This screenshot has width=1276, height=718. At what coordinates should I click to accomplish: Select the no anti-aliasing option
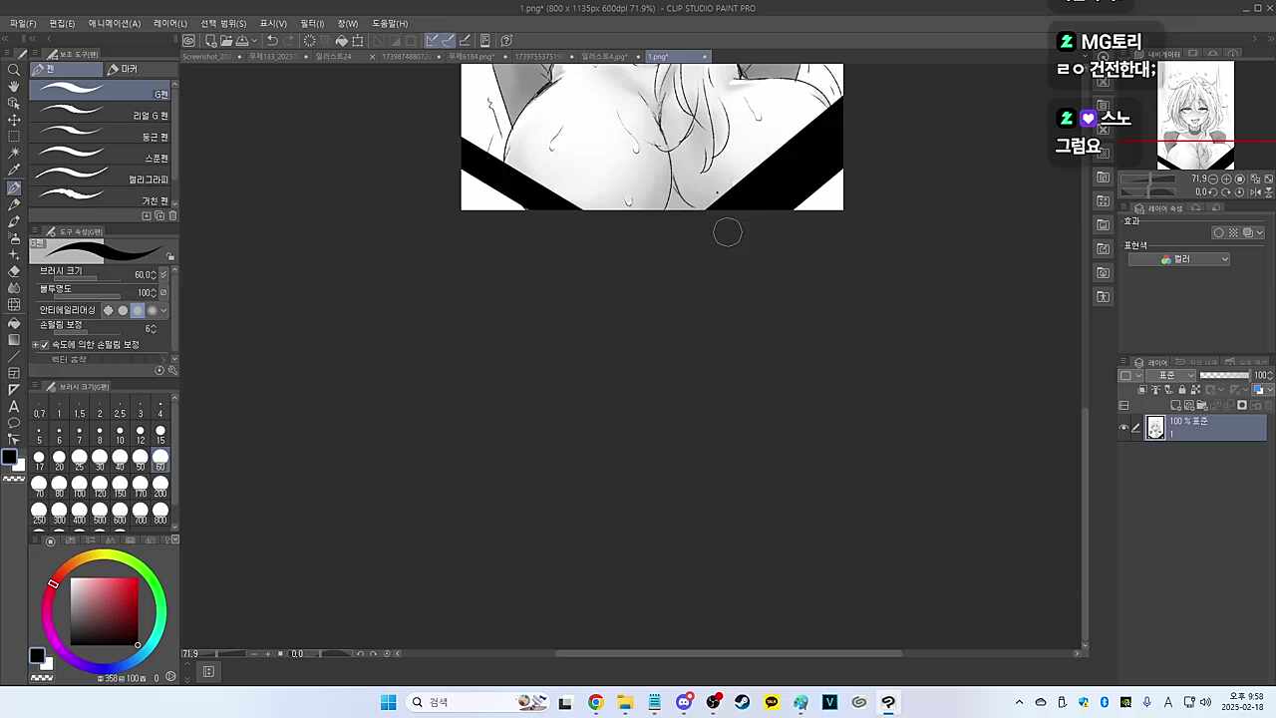coord(109,310)
